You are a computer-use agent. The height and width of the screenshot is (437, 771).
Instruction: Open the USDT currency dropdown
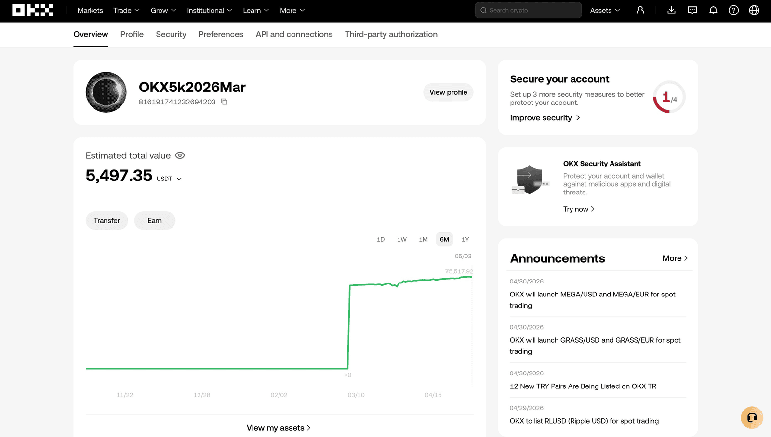pyautogui.click(x=169, y=179)
